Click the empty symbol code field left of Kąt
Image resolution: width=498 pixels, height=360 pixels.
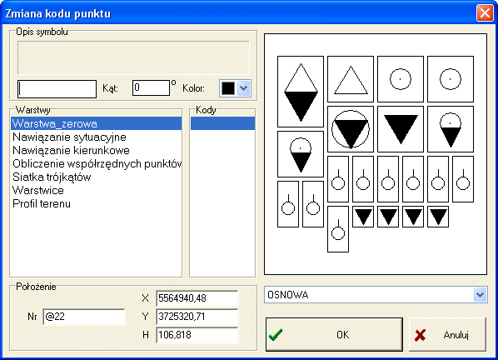click(x=57, y=89)
